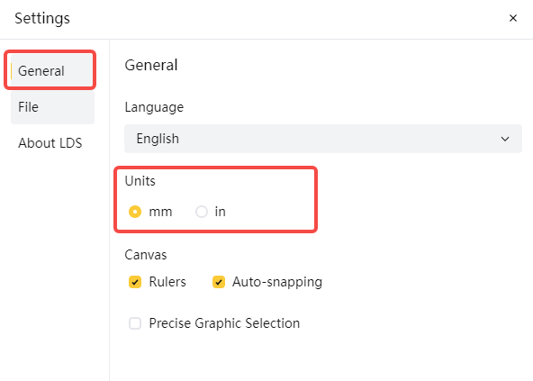This screenshot has height=381, width=533.
Task: Select the in units radio button
Action: pos(202,212)
